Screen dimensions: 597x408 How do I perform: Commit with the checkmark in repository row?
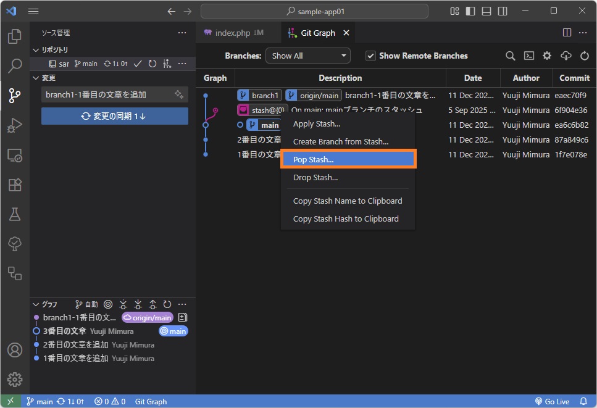[x=138, y=64]
